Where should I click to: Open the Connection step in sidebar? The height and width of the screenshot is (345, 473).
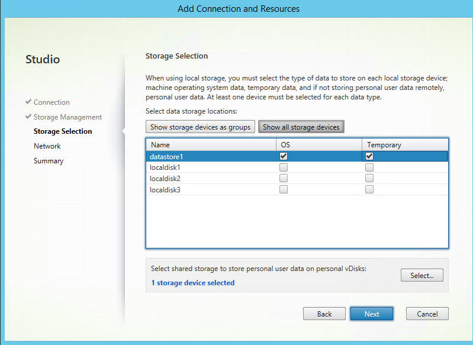[x=52, y=102]
